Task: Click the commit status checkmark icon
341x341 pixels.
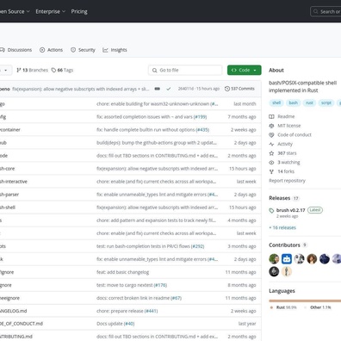Action: tap(169, 89)
